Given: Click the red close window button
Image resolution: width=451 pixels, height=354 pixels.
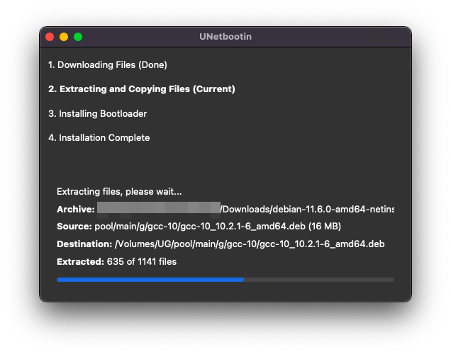Looking at the screenshot, I should [x=50, y=37].
